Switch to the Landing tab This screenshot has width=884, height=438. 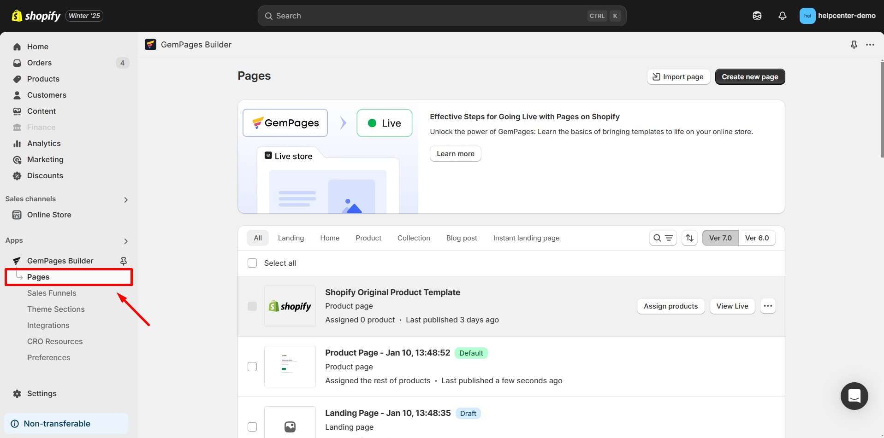tap(291, 238)
